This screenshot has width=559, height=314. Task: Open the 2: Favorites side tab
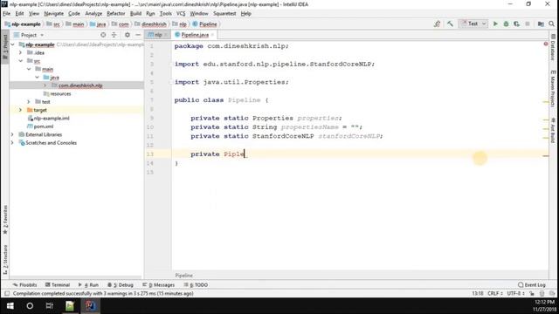click(5, 220)
